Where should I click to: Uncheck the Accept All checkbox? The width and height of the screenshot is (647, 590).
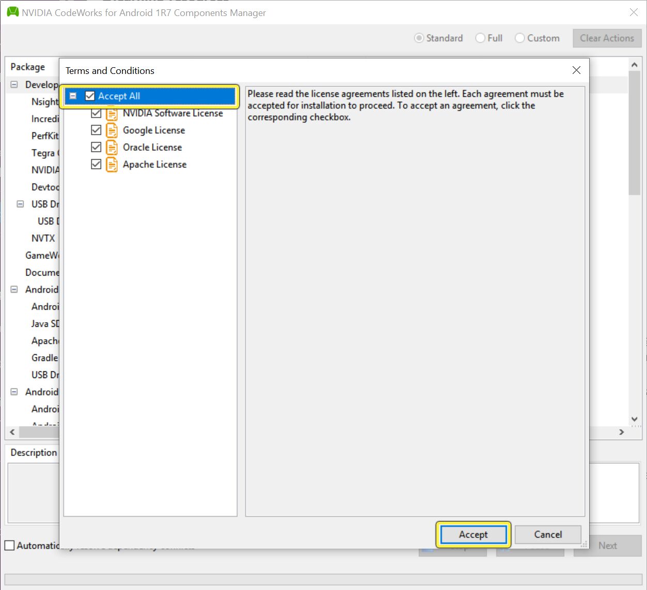pos(90,96)
